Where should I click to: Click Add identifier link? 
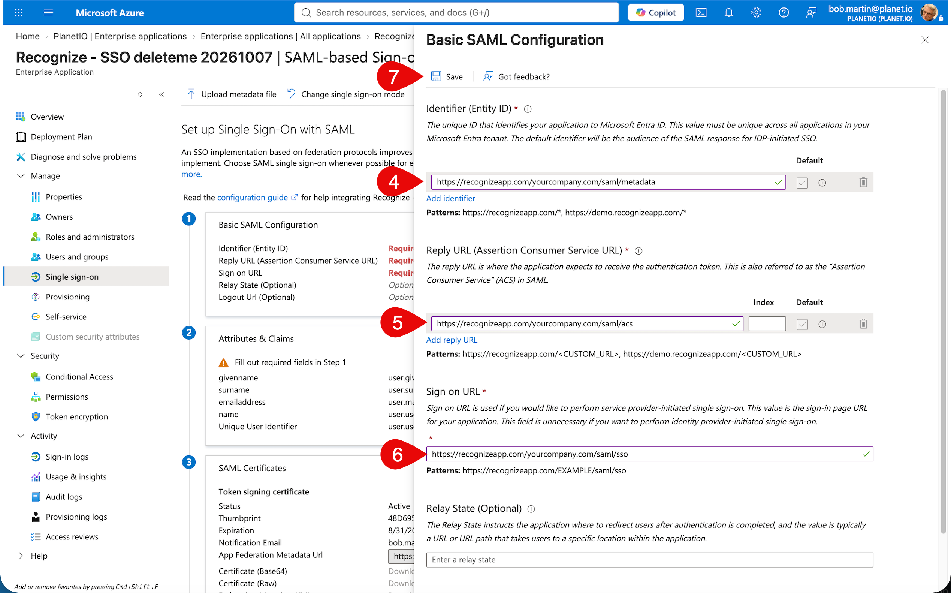pyautogui.click(x=450, y=198)
